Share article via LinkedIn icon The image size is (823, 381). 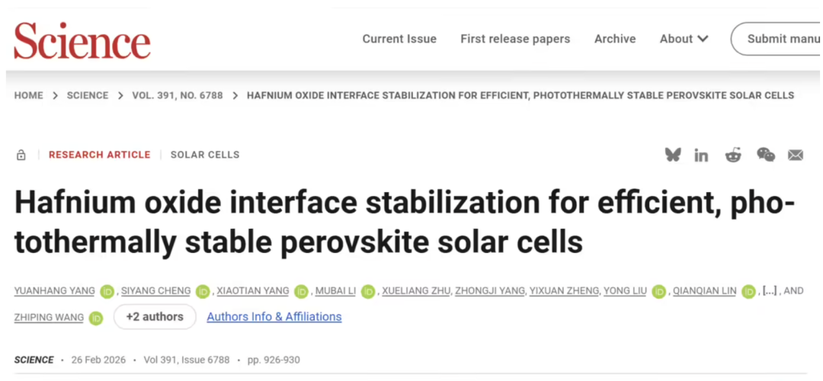[701, 155]
